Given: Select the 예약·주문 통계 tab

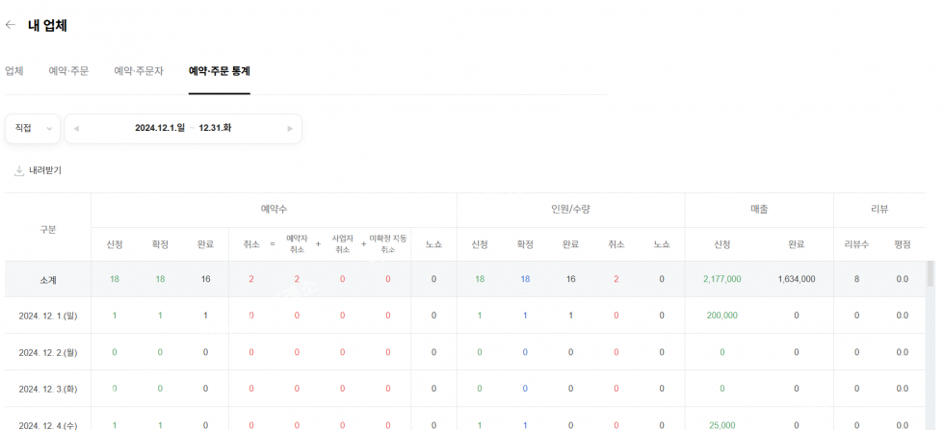Looking at the screenshot, I should 220,71.
